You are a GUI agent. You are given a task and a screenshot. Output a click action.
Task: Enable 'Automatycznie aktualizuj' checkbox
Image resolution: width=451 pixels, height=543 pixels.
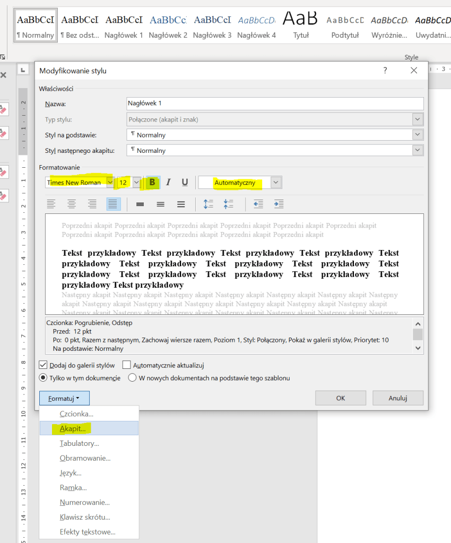126,365
